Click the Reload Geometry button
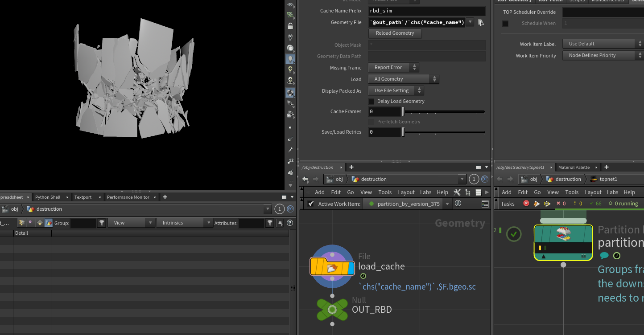The width and height of the screenshot is (644, 335). (395, 33)
